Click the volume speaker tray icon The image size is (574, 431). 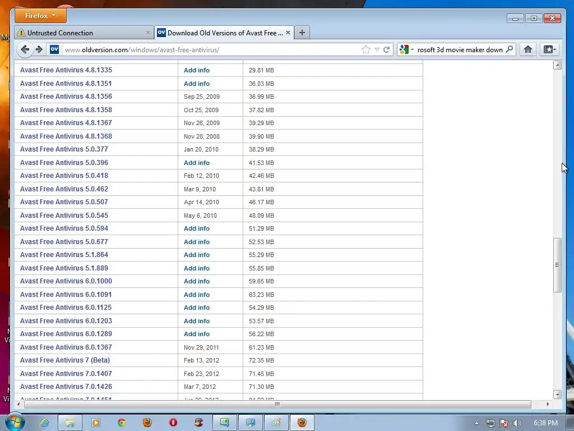517,423
